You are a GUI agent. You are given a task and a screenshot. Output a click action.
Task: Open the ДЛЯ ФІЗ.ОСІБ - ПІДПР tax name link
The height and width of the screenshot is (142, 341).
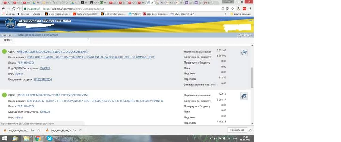[95, 101]
